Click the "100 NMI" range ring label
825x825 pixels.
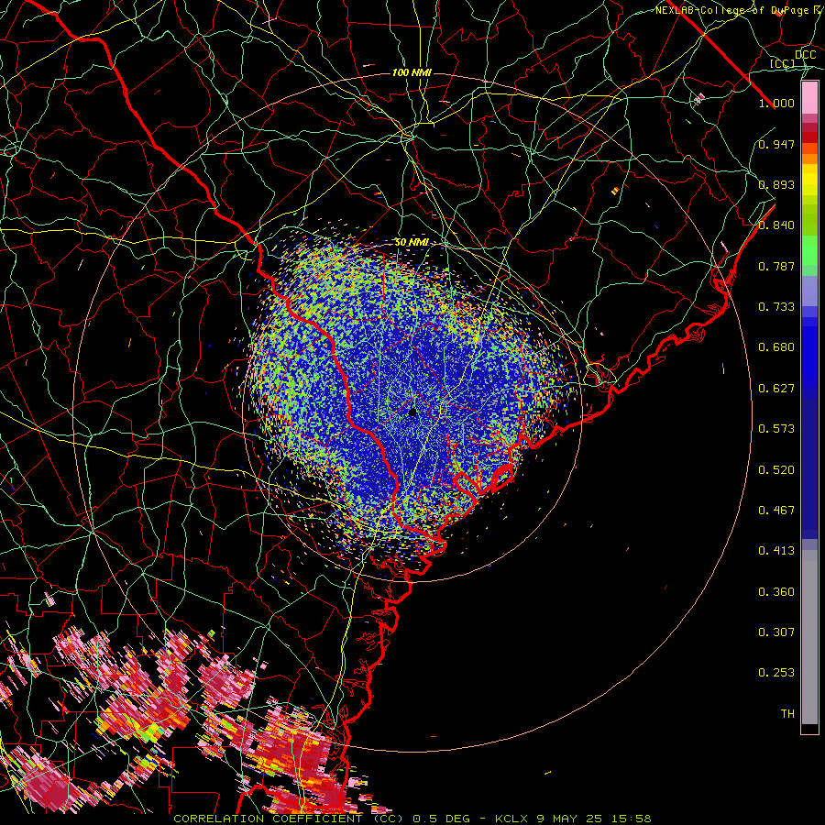[412, 72]
